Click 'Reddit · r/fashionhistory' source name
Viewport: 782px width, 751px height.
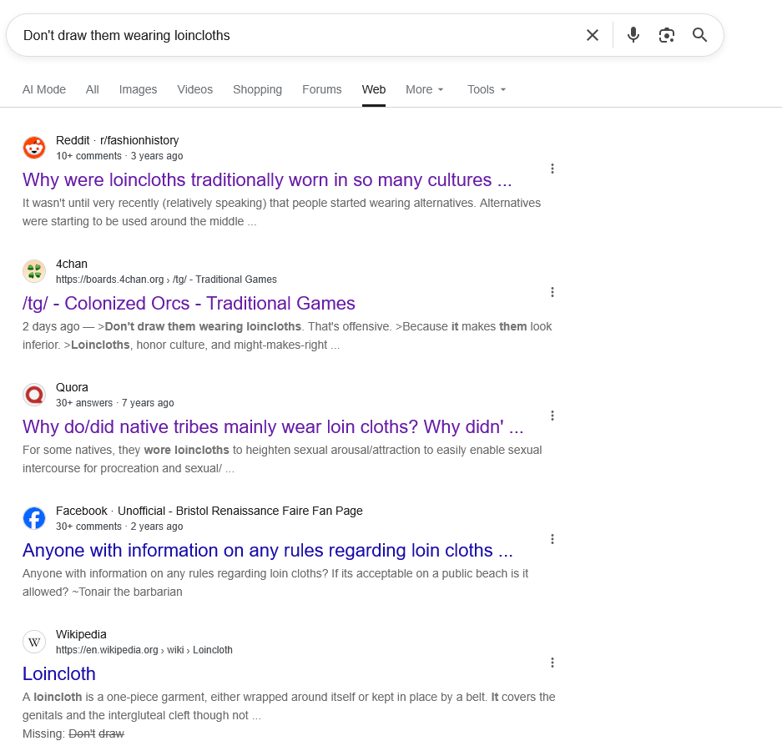[117, 141]
